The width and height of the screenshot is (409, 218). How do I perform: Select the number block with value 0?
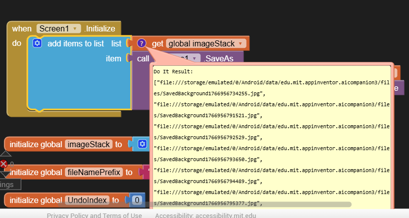click(x=137, y=200)
